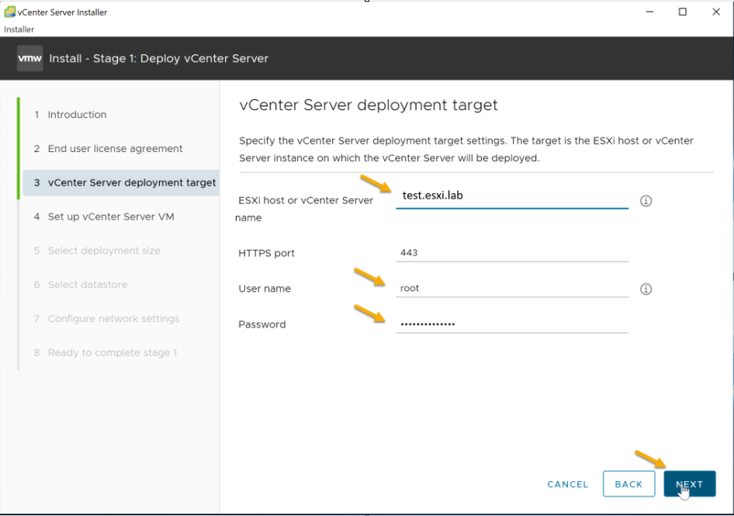Image resolution: width=734 pixels, height=516 pixels.
Task: Click the HTTPS port field
Action: [512, 253]
